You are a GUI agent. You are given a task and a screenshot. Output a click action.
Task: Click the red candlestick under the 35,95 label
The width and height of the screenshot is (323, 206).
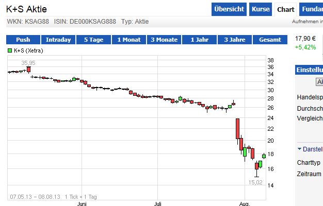(x=28, y=70)
